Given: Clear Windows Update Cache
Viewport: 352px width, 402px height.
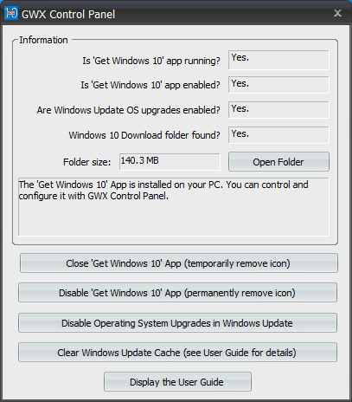Looking at the screenshot, I should click(177, 353).
